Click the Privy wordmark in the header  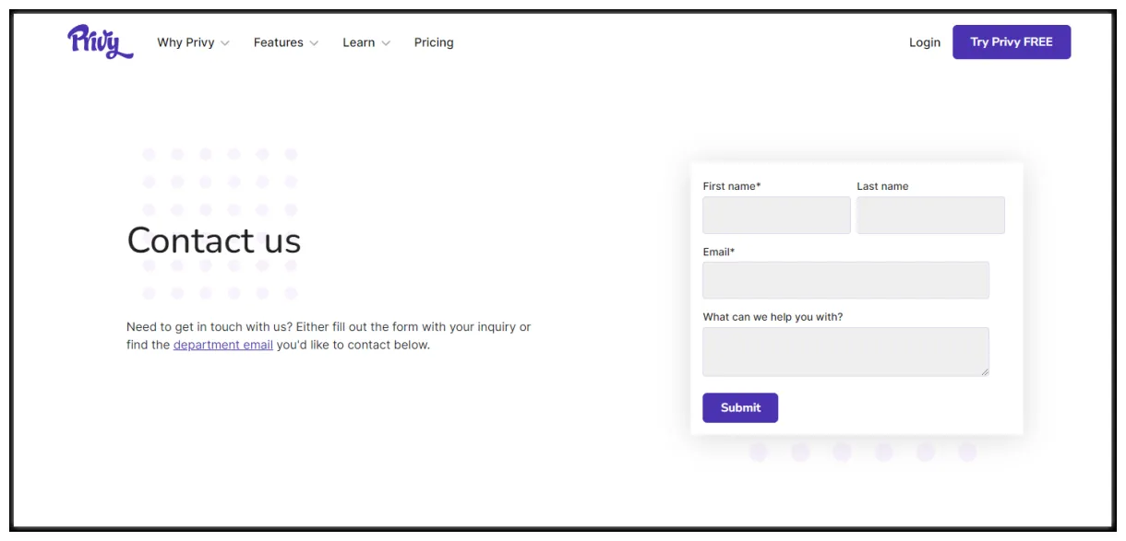(100, 41)
